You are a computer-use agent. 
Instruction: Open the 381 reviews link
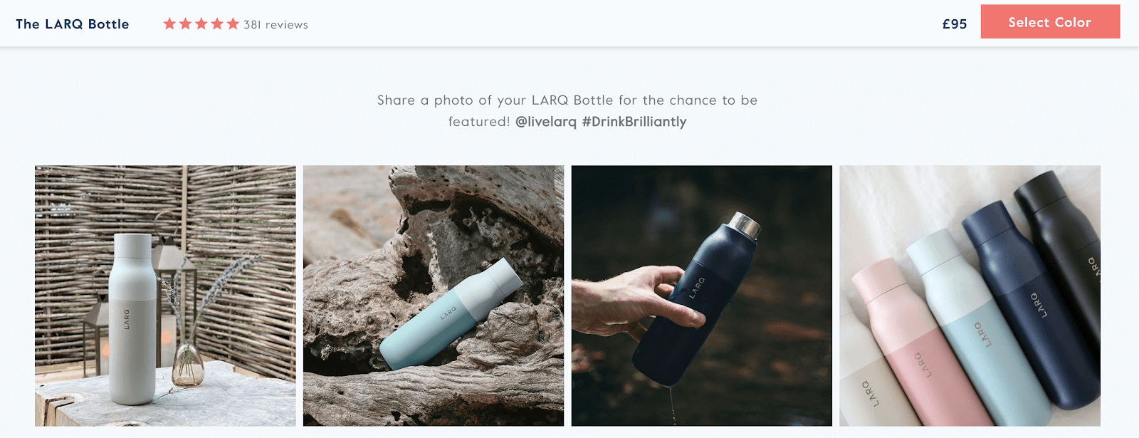click(275, 25)
